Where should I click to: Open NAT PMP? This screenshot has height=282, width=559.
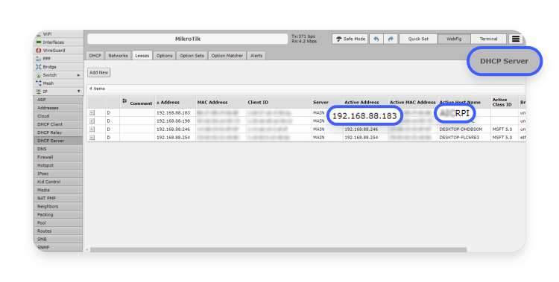click(x=58, y=198)
